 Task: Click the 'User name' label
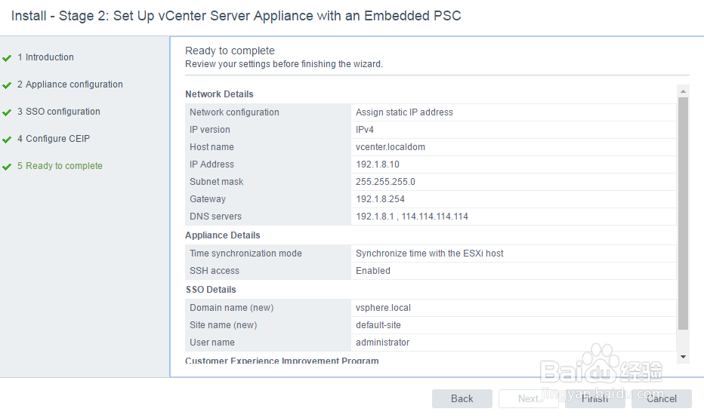pyautogui.click(x=212, y=343)
